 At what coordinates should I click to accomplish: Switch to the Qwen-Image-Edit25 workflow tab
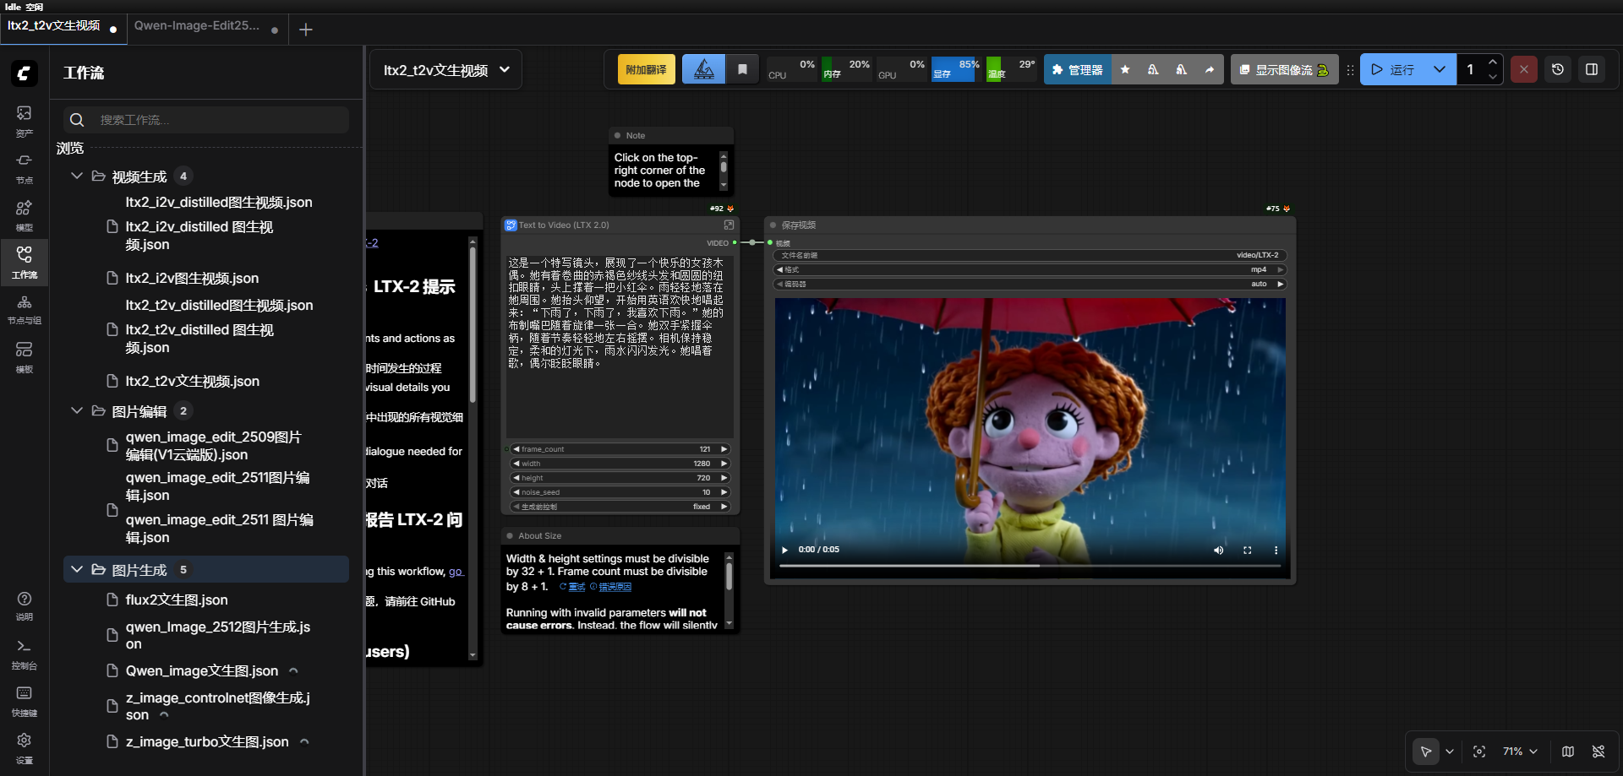[x=197, y=26]
